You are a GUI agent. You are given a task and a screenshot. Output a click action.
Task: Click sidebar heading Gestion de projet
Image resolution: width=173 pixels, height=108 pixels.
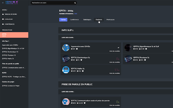(8, 82)
